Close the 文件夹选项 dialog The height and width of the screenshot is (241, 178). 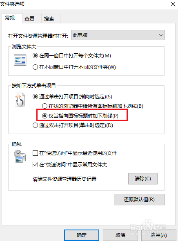click(173, 4)
